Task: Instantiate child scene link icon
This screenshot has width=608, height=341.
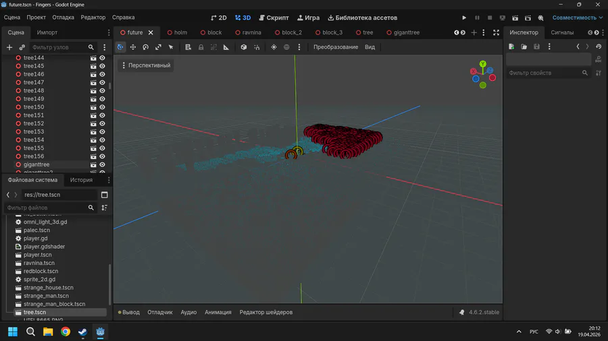Action: pyautogui.click(x=22, y=47)
